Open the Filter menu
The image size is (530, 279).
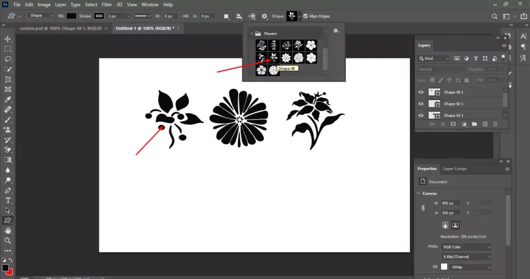pos(107,5)
